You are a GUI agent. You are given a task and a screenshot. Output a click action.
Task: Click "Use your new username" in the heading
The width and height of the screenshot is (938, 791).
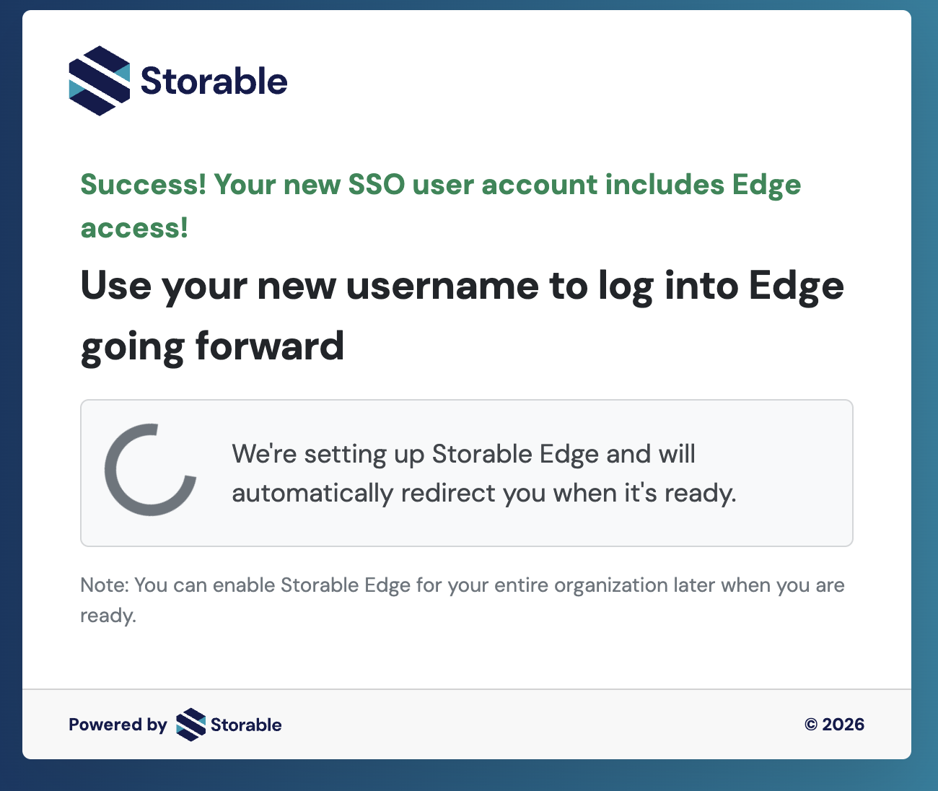point(309,286)
